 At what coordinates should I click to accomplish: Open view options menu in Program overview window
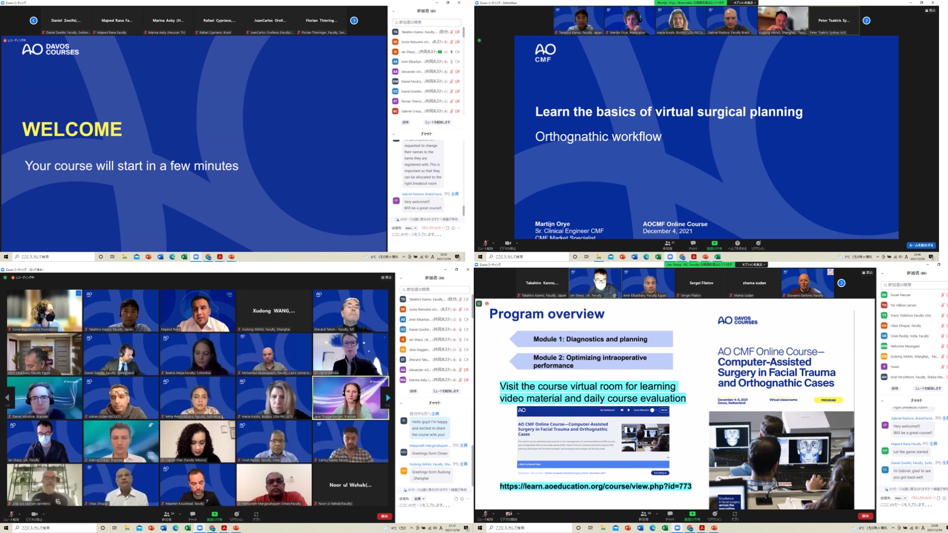coord(868,272)
